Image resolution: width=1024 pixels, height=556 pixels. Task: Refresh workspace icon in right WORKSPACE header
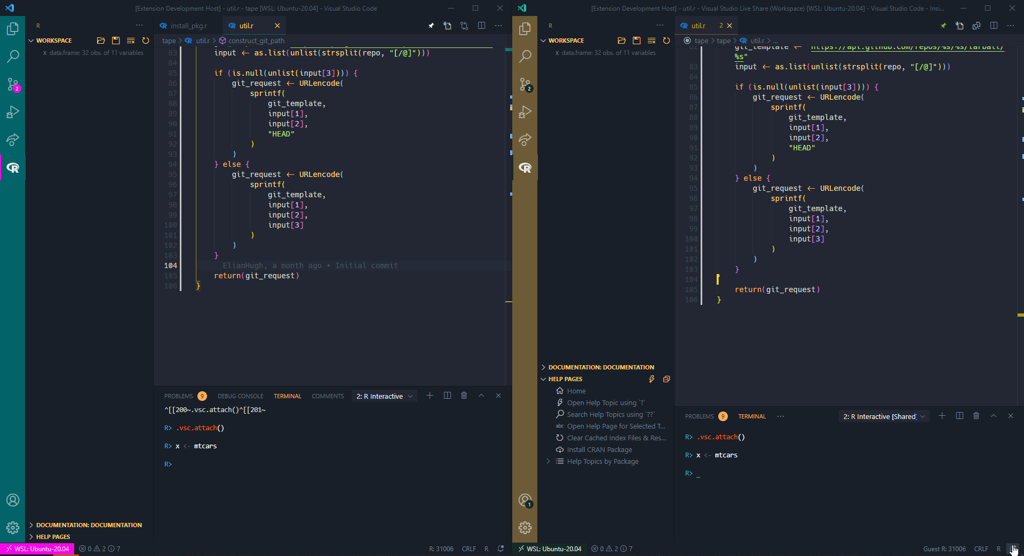(x=666, y=41)
